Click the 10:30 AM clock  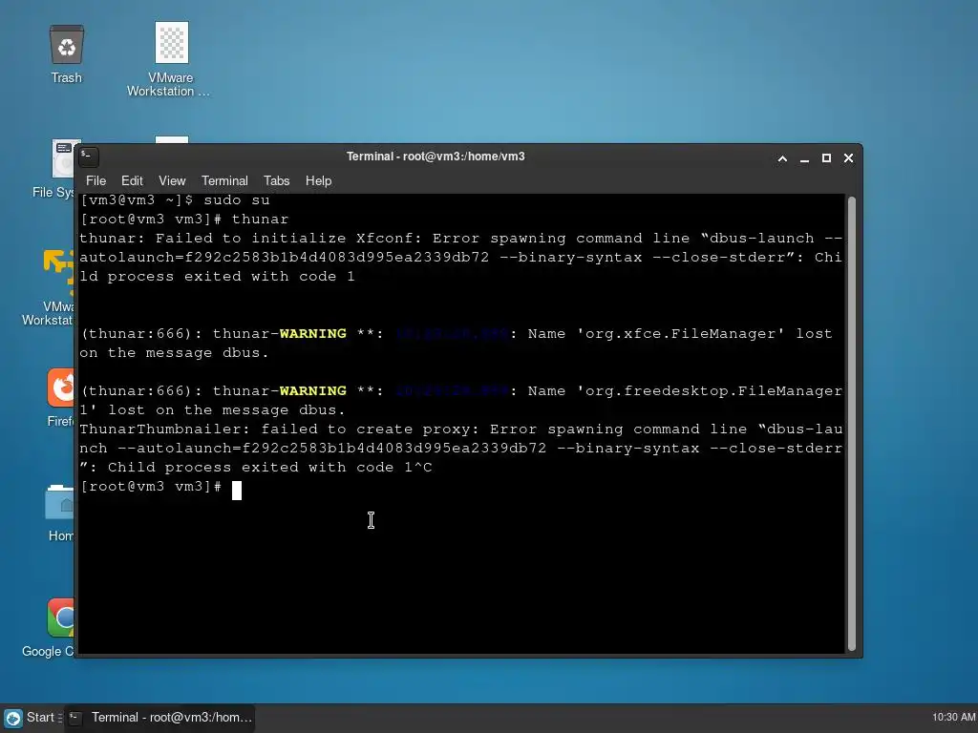[x=954, y=718]
